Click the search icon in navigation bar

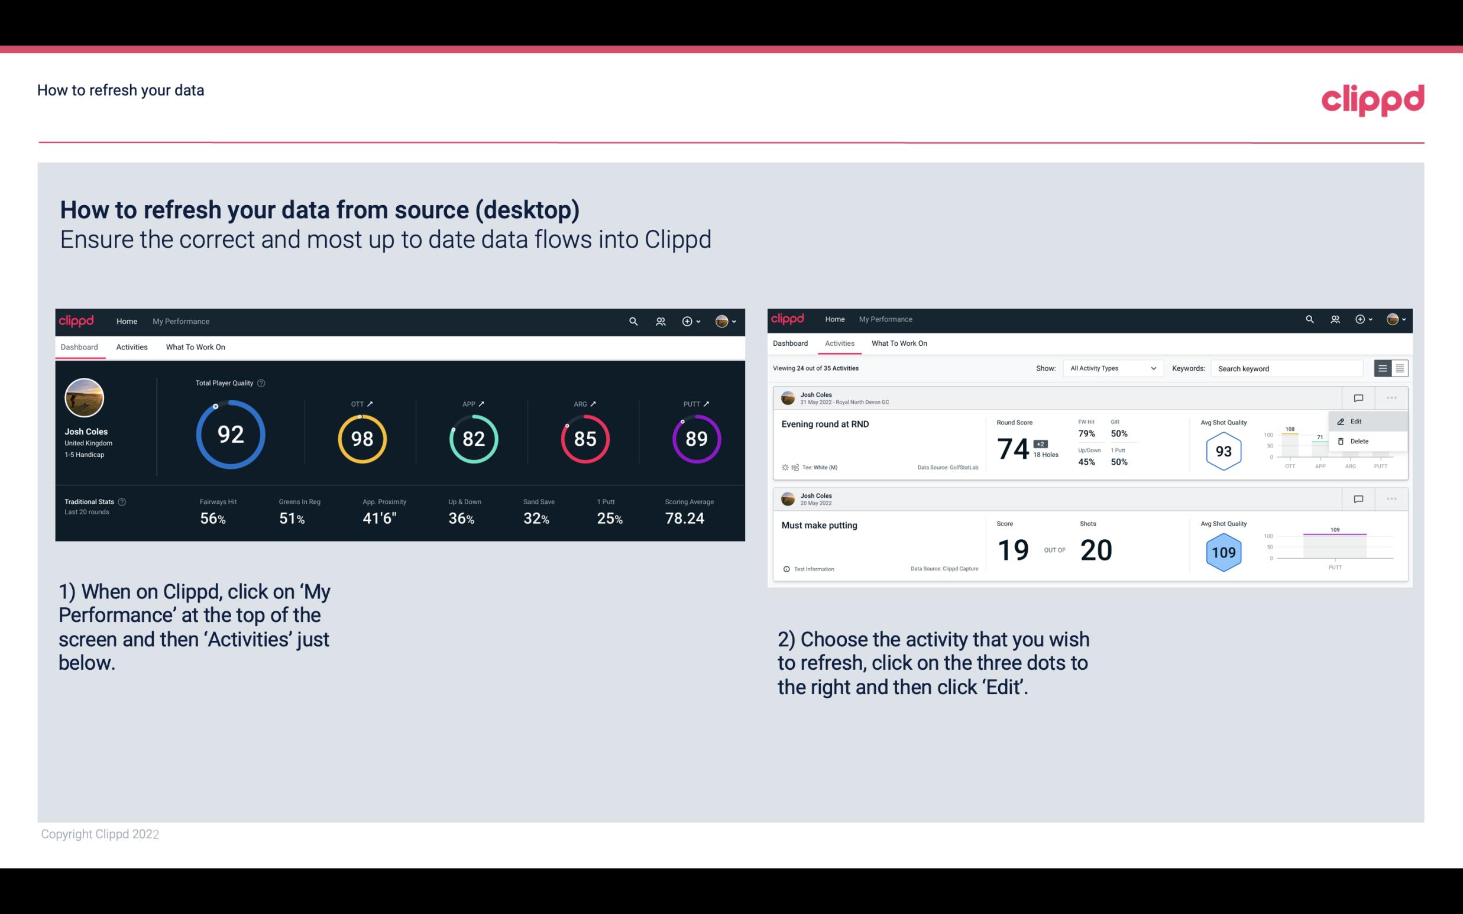click(632, 321)
